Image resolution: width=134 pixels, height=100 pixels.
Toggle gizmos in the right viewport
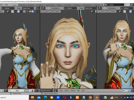pyautogui.click(x=125, y=11)
